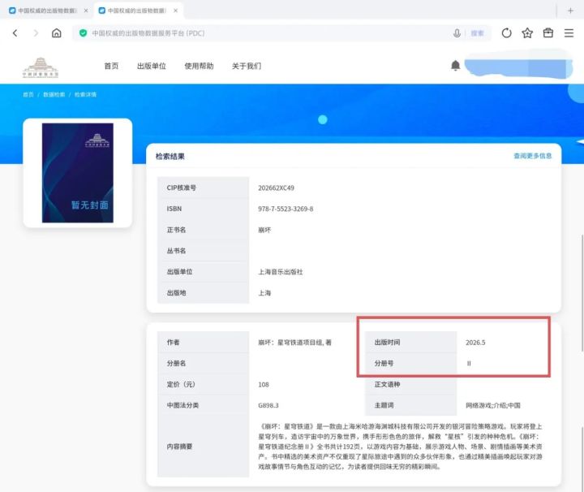Open the browser home page icon
The width and height of the screenshot is (584, 492).
click(x=56, y=33)
